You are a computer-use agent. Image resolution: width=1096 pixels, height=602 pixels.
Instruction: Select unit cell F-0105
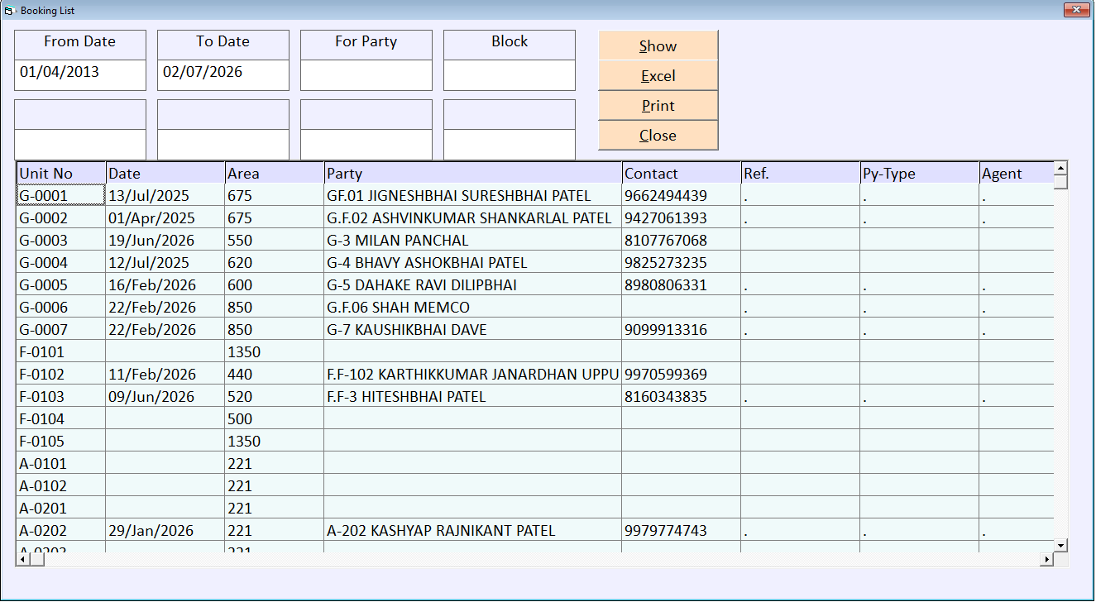click(x=61, y=442)
